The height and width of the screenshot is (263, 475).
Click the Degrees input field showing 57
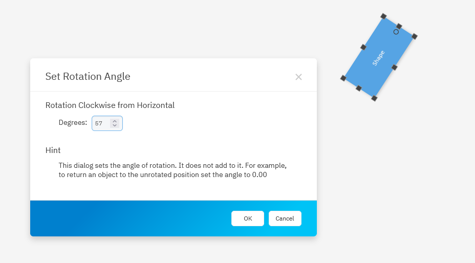[x=101, y=123]
